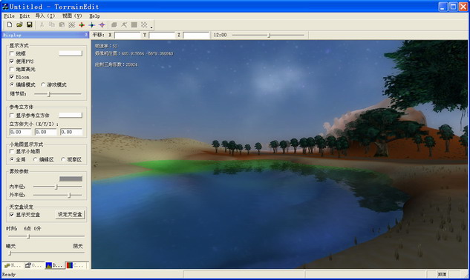
Task: Open the File menu
Action: (x=10, y=16)
